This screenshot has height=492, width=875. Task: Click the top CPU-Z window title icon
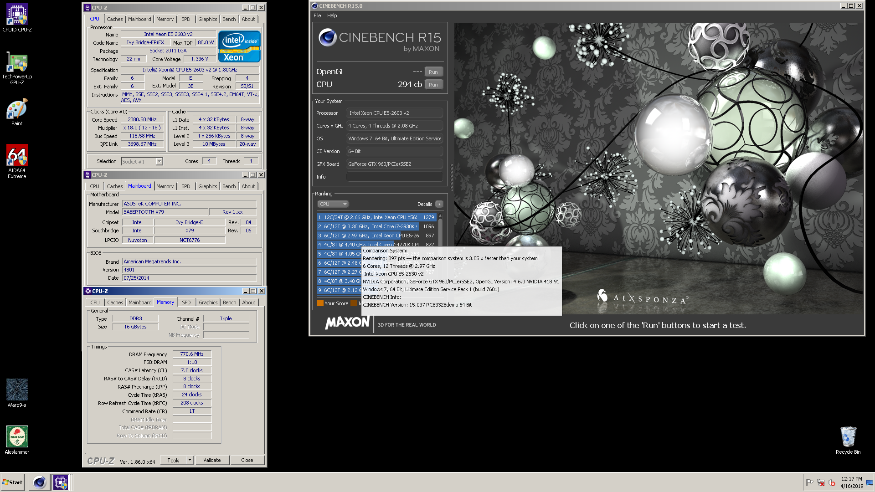coord(87,8)
